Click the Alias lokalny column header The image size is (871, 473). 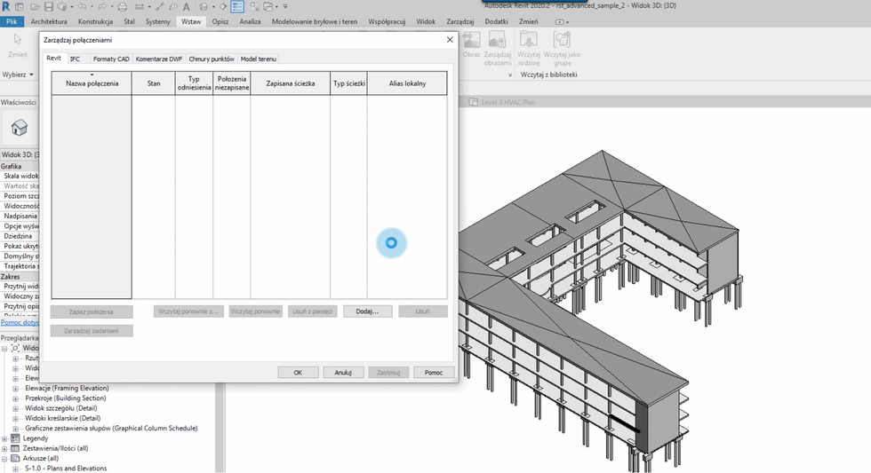pos(407,83)
